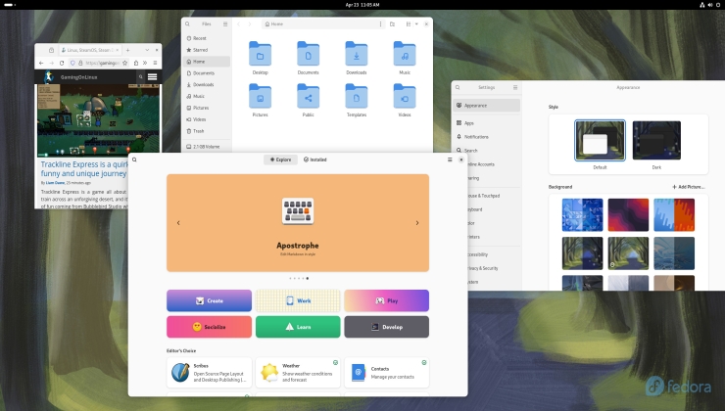Click the reload button in browser
Image resolution: width=725 pixels, height=411 pixels.
[62, 62]
